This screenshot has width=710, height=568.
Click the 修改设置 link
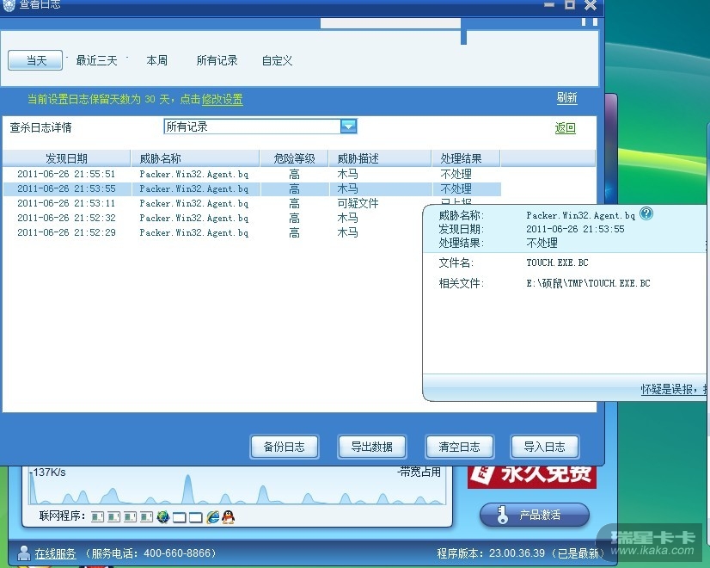coord(223,99)
